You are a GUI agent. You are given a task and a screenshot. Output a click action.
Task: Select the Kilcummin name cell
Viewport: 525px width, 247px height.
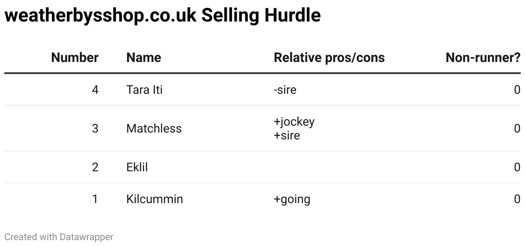[x=154, y=199]
